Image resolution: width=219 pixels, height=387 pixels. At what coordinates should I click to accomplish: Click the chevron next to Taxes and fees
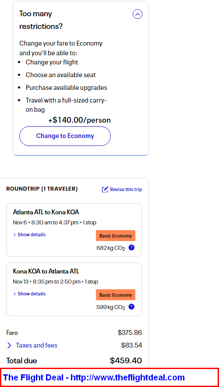point(9,345)
